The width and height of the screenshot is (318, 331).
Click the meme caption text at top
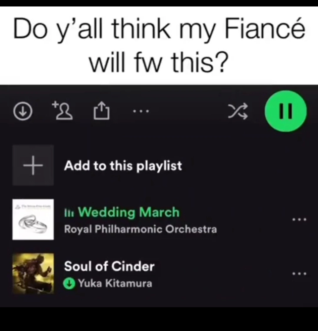(159, 45)
